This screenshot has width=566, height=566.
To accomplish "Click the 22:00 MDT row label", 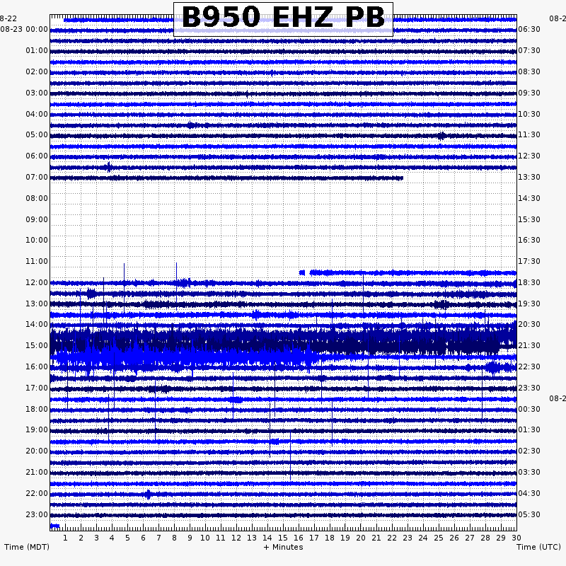I will 37,493.
